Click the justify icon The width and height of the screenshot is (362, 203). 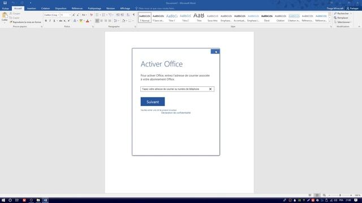click(110, 21)
